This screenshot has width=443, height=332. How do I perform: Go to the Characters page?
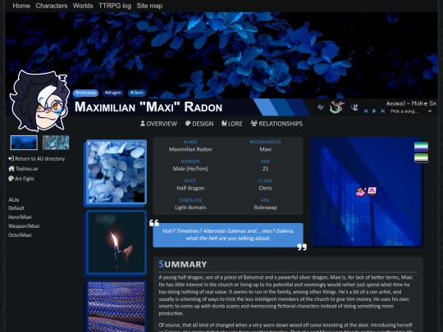52,6
